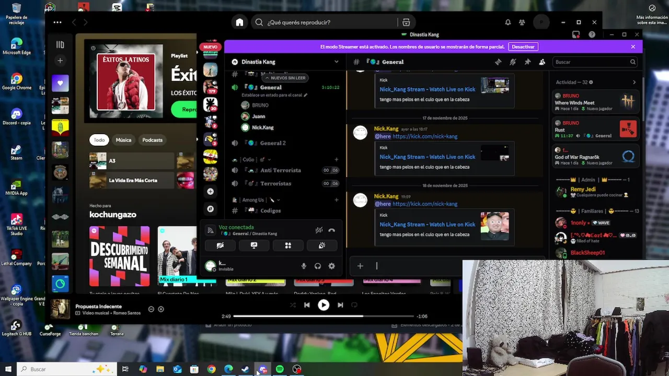Play the current Spotify track
This screenshot has height=376, width=669.
click(324, 305)
